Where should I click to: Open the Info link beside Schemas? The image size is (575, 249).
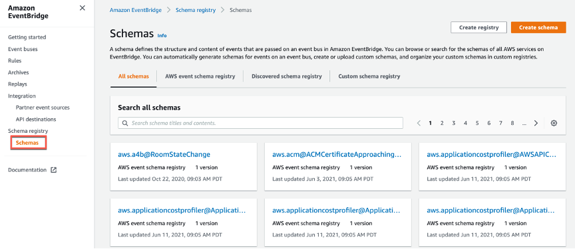click(162, 35)
